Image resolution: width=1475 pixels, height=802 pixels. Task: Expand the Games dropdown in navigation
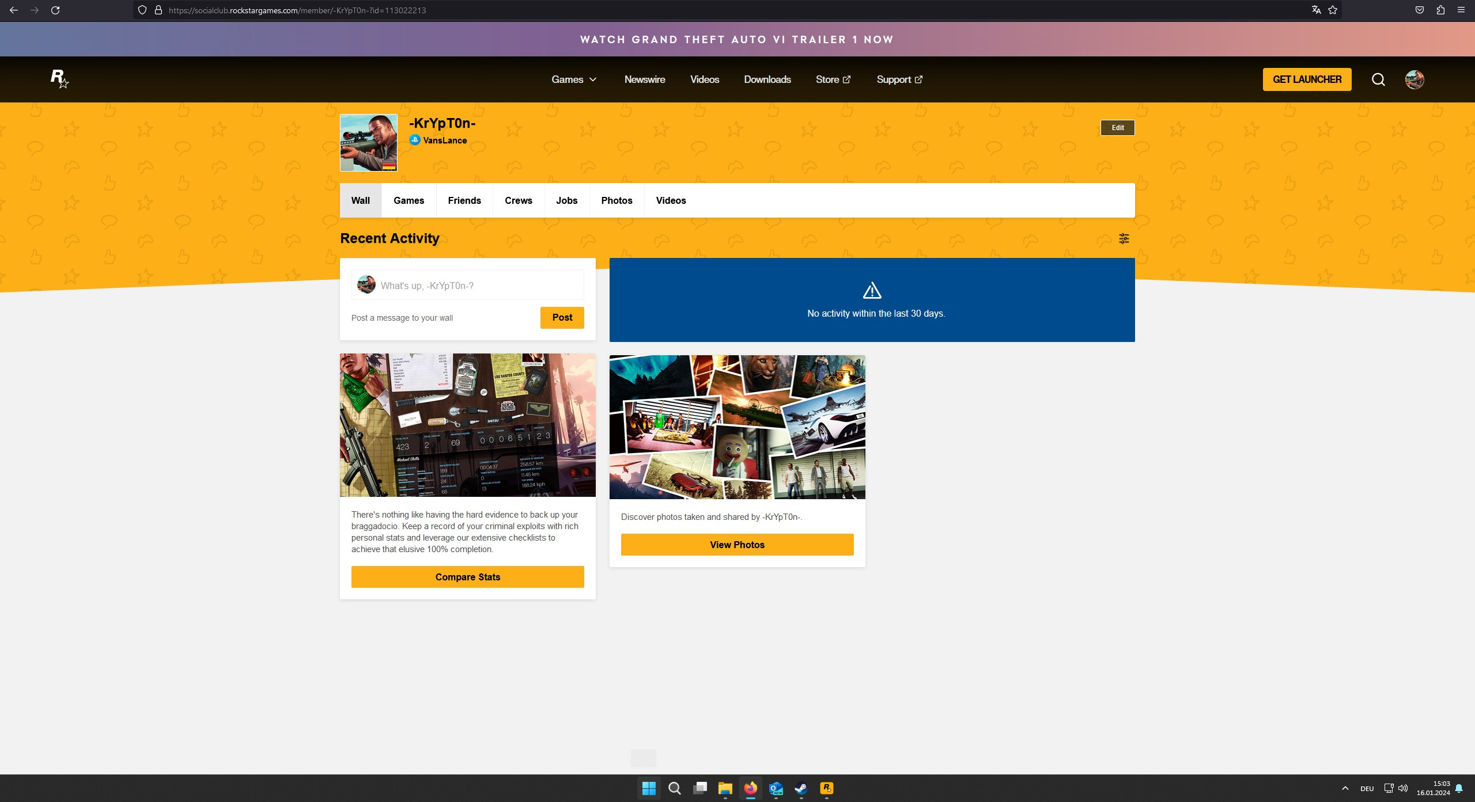(574, 79)
